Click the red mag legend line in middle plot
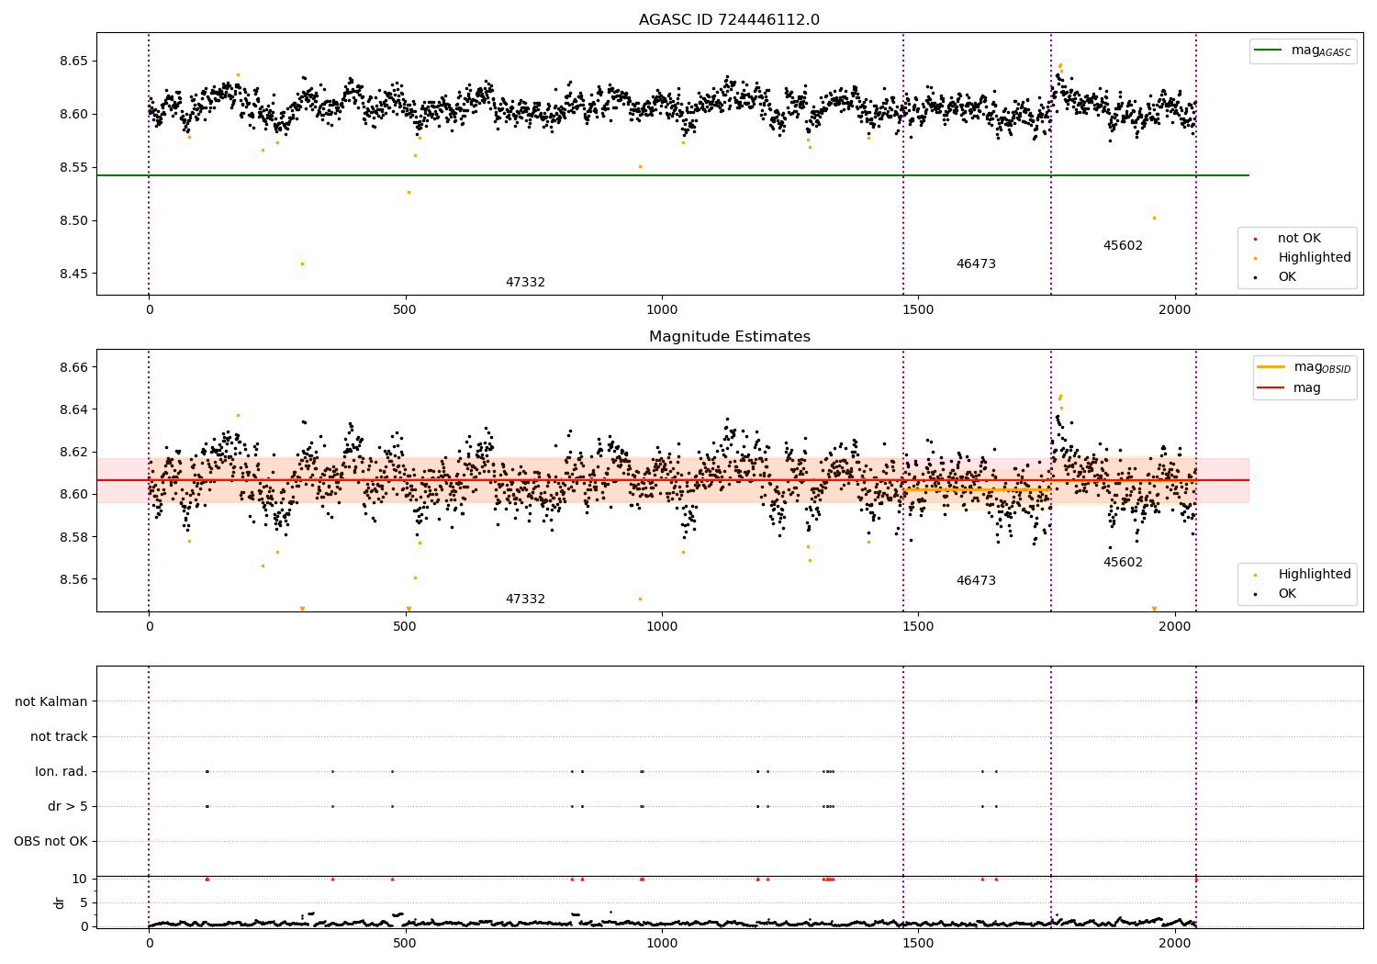 pyautogui.click(x=1271, y=388)
